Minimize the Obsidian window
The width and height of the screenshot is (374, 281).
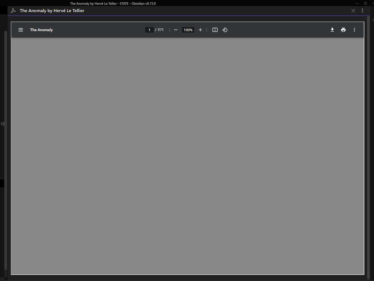tap(357, 3)
